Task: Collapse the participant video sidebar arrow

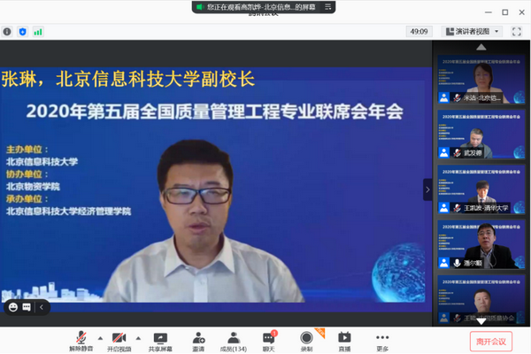Action: click(x=427, y=189)
